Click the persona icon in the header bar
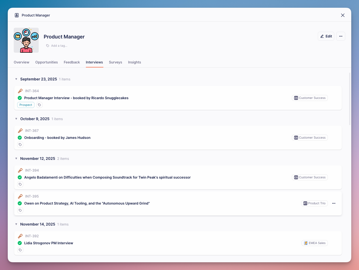 17,15
